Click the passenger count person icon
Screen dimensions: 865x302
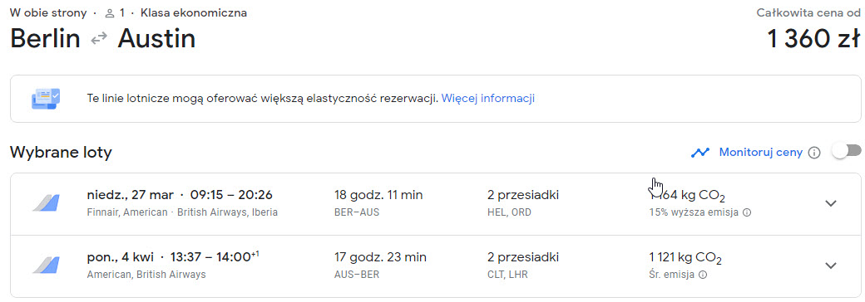click(109, 13)
